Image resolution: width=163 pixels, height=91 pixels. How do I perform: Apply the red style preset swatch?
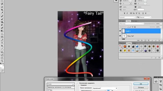pyautogui.click(x=158, y=47)
